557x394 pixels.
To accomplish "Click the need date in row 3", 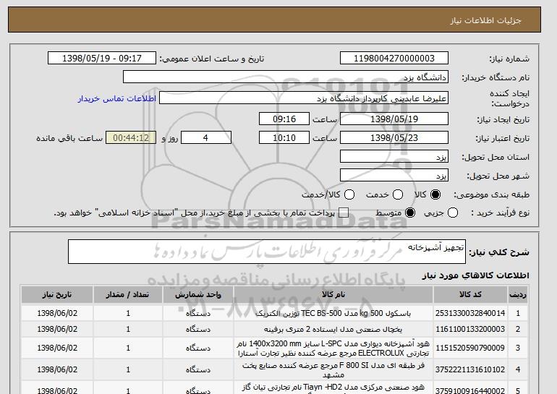I will pos(57,348).
